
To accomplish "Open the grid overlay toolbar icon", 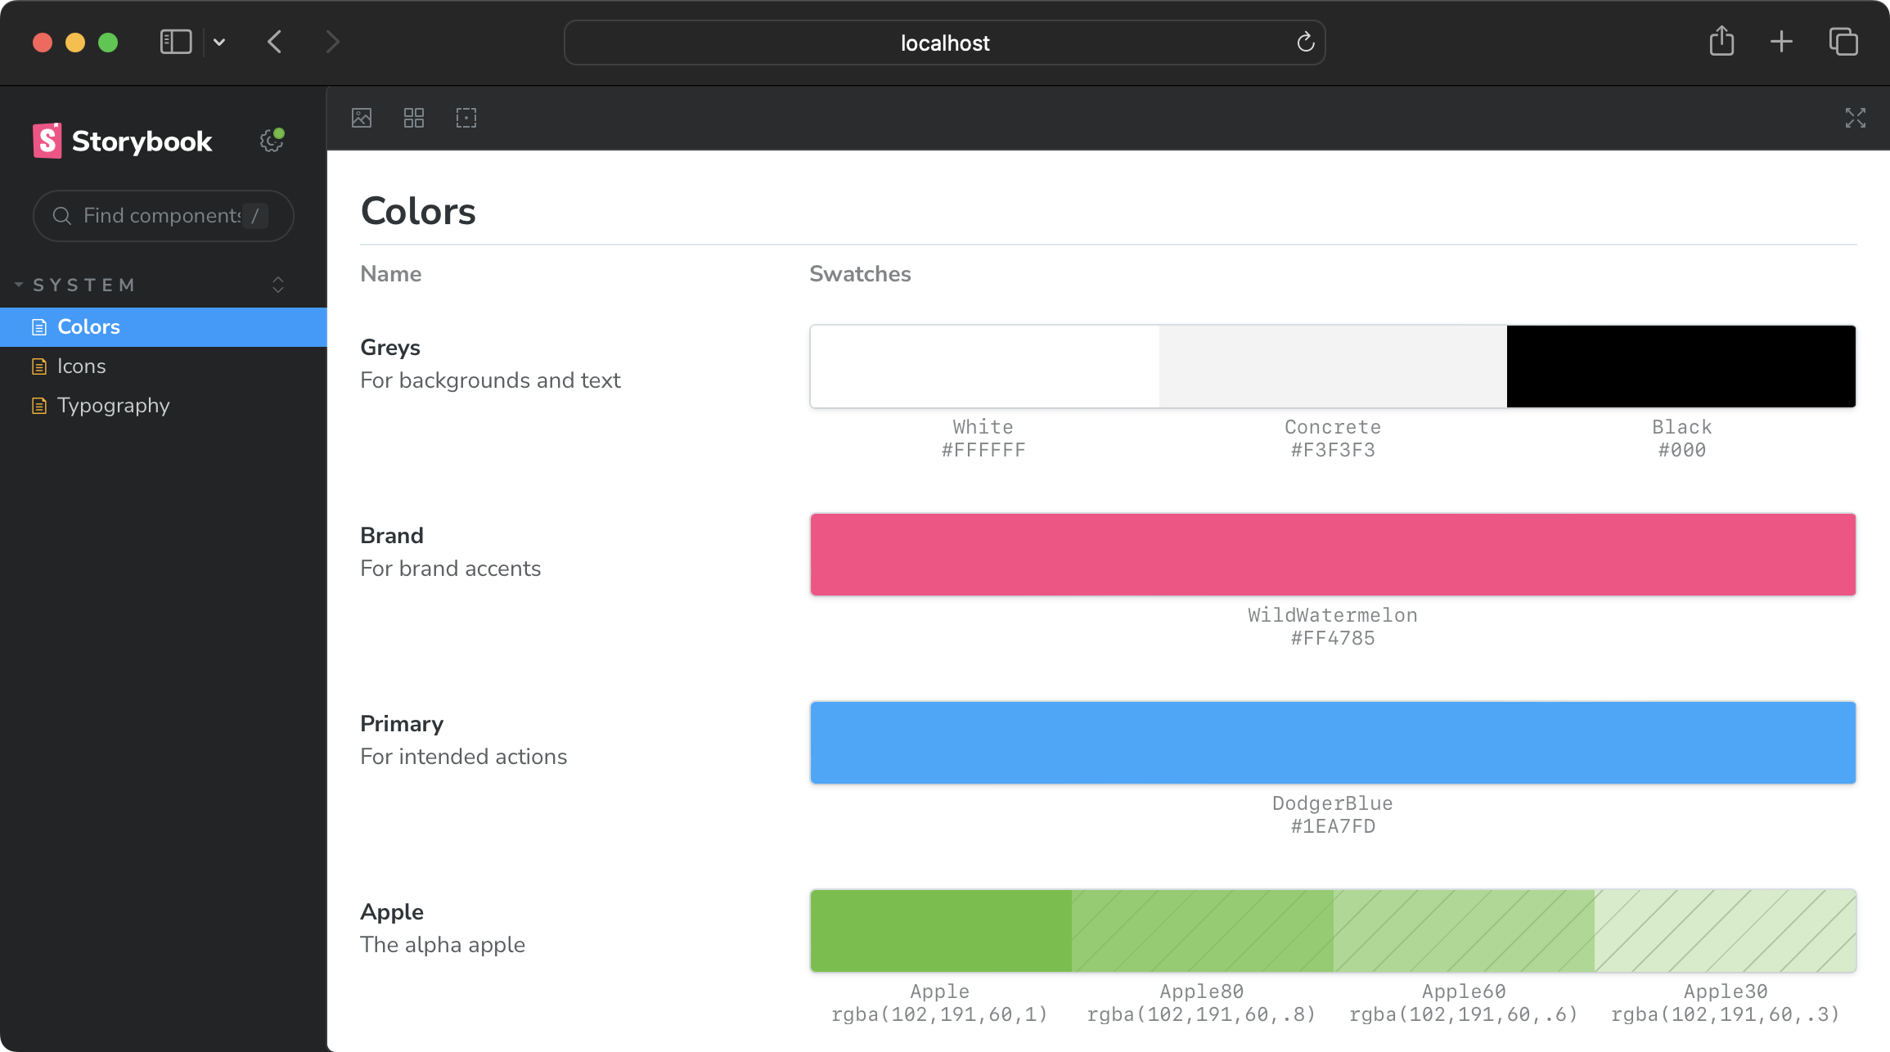I will click(x=413, y=118).
